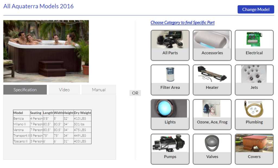The width and height of the screenshot is (278, 168).
Task: Click the Dry Weight column header
Action: click(x=83, y=113)
